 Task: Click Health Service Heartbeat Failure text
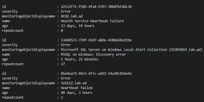92,21
